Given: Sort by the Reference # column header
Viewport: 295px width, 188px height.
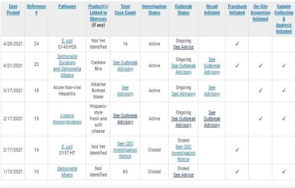Looking at the screenshot, I should click(x=36, y=10).
